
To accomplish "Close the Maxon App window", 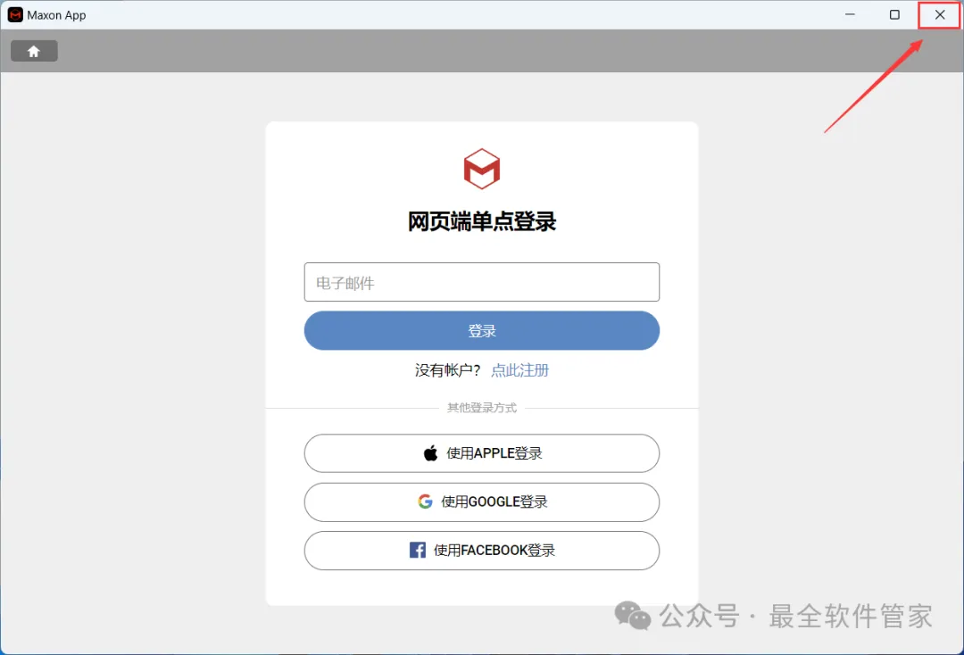I will pos(939,15).
